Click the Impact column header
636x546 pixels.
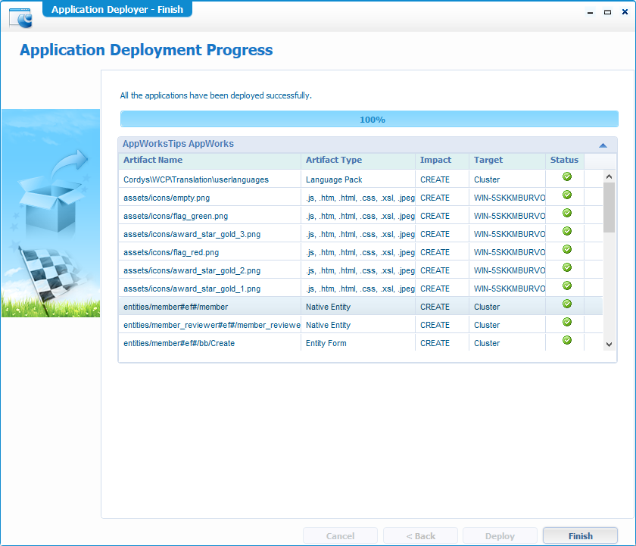pyautogui.click(x=435, y=161)
